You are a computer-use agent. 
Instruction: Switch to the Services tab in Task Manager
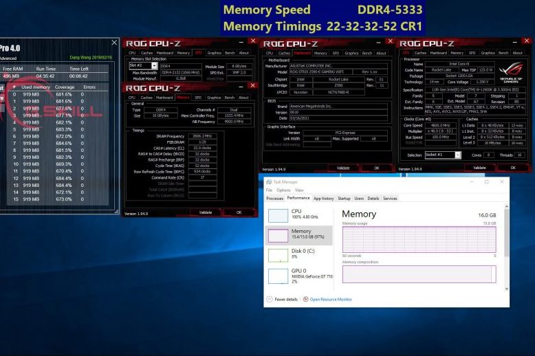coord(390,199)
